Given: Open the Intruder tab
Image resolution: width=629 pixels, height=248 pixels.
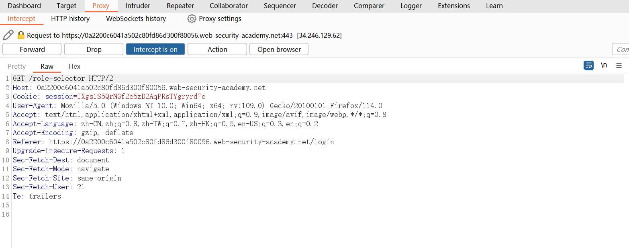Looking at the screenshot, I should [138, 6].
